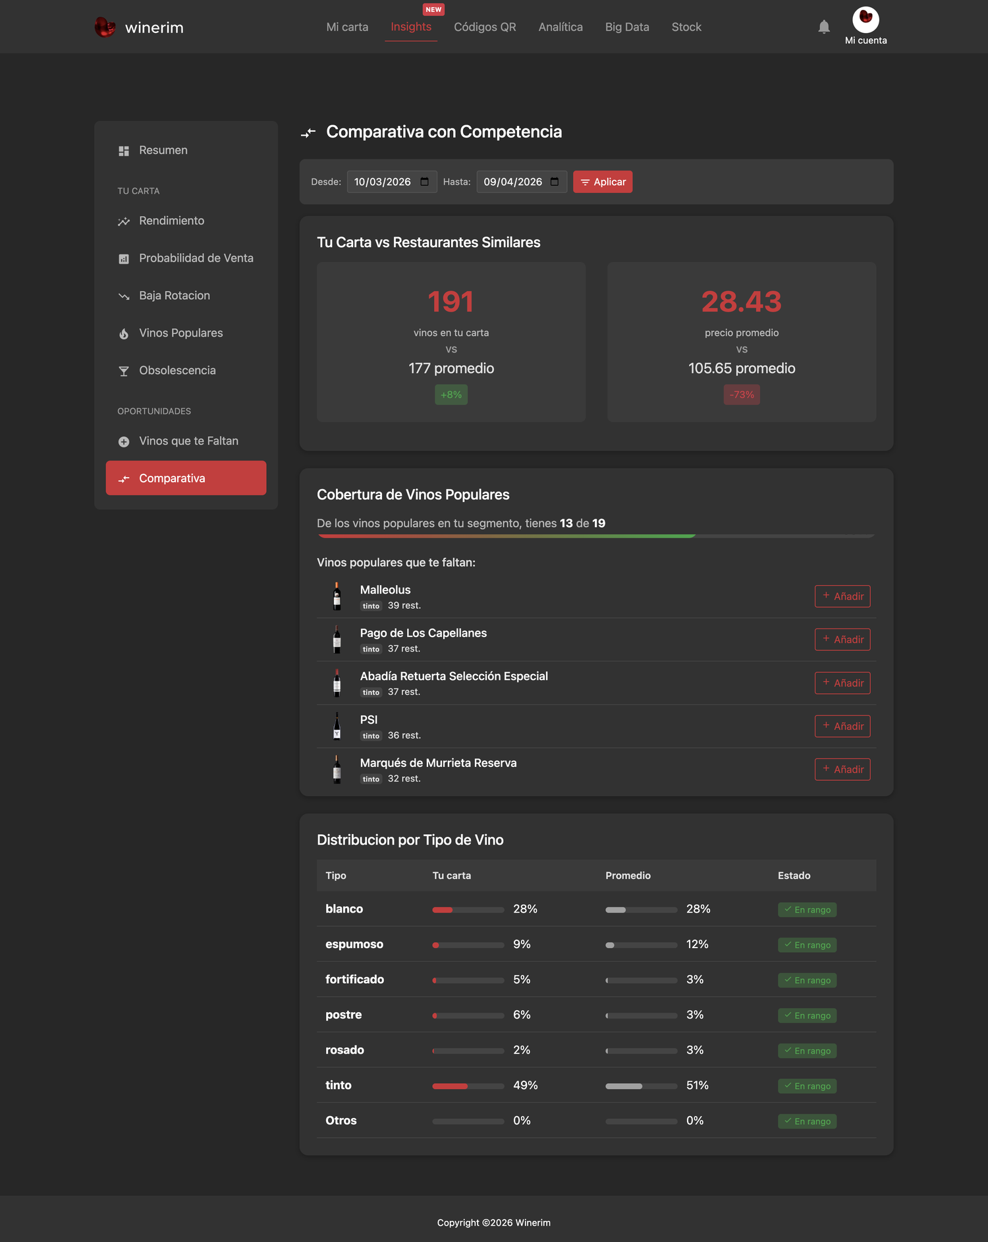Open Probabilidad de Venta section
Screen dimensions: 988x1242
tap(186, 258)
